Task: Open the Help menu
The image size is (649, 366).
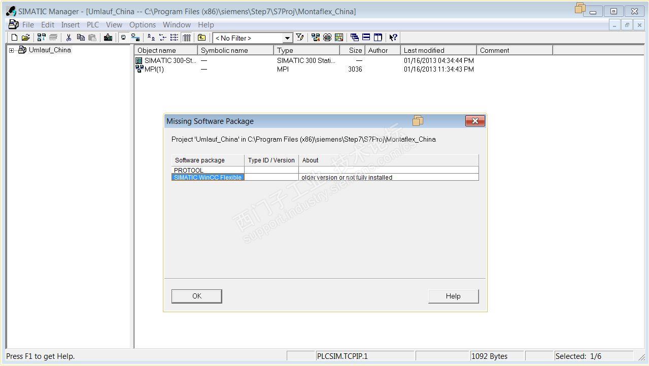Action: click(x=206, y=24)
